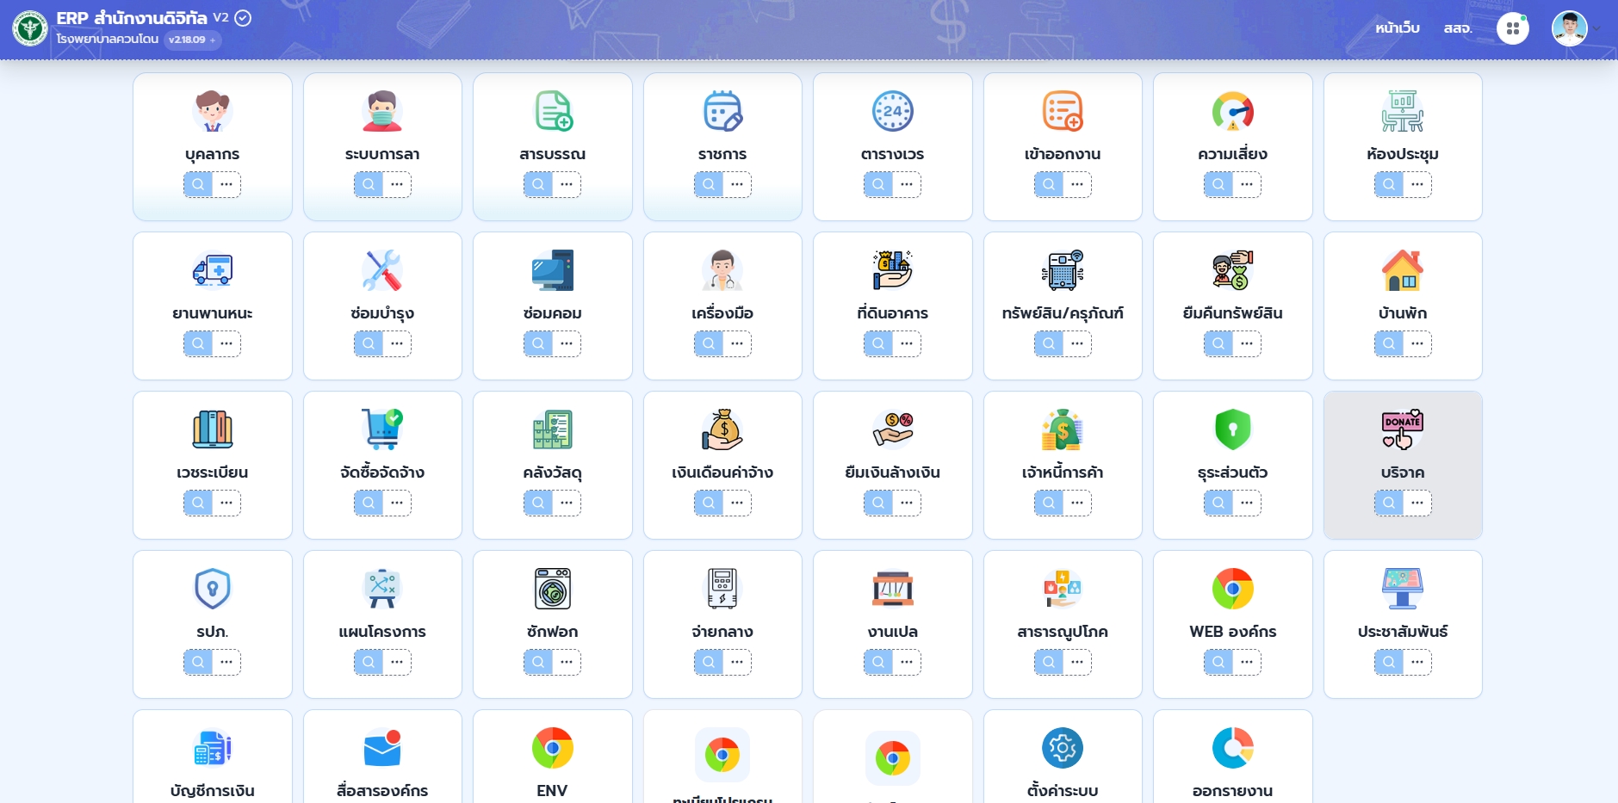Go to หน้าเว็บ in the top bar
The height and width of the screenshot is (803, 1618).
(1398, 28)
